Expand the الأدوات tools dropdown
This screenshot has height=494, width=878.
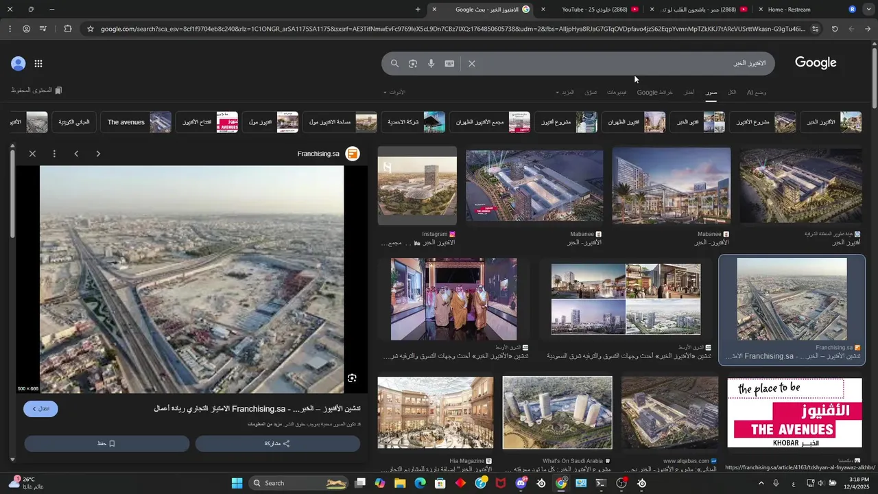coord(394,92)
